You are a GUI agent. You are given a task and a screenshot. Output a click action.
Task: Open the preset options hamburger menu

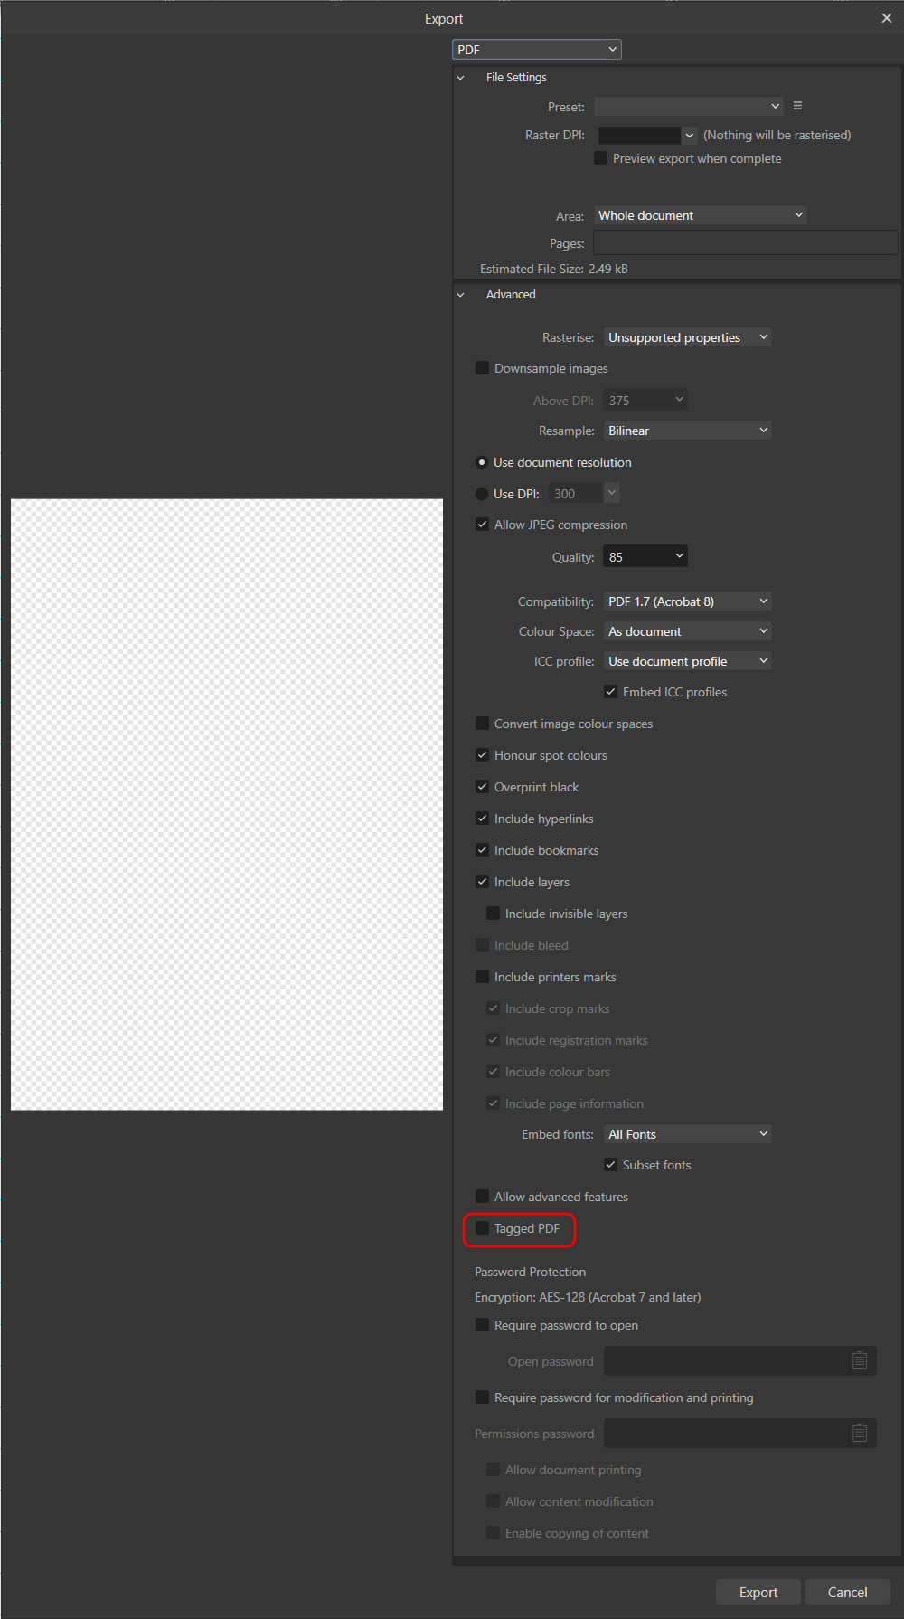click(797, 106)
